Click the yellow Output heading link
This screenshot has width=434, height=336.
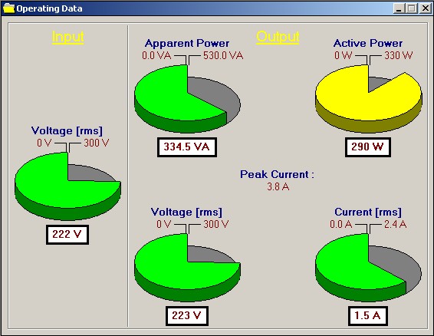coord(278,37)
